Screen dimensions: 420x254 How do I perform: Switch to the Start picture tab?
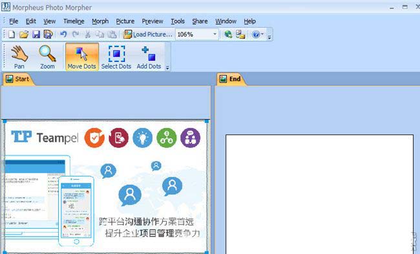click(18, 79)
